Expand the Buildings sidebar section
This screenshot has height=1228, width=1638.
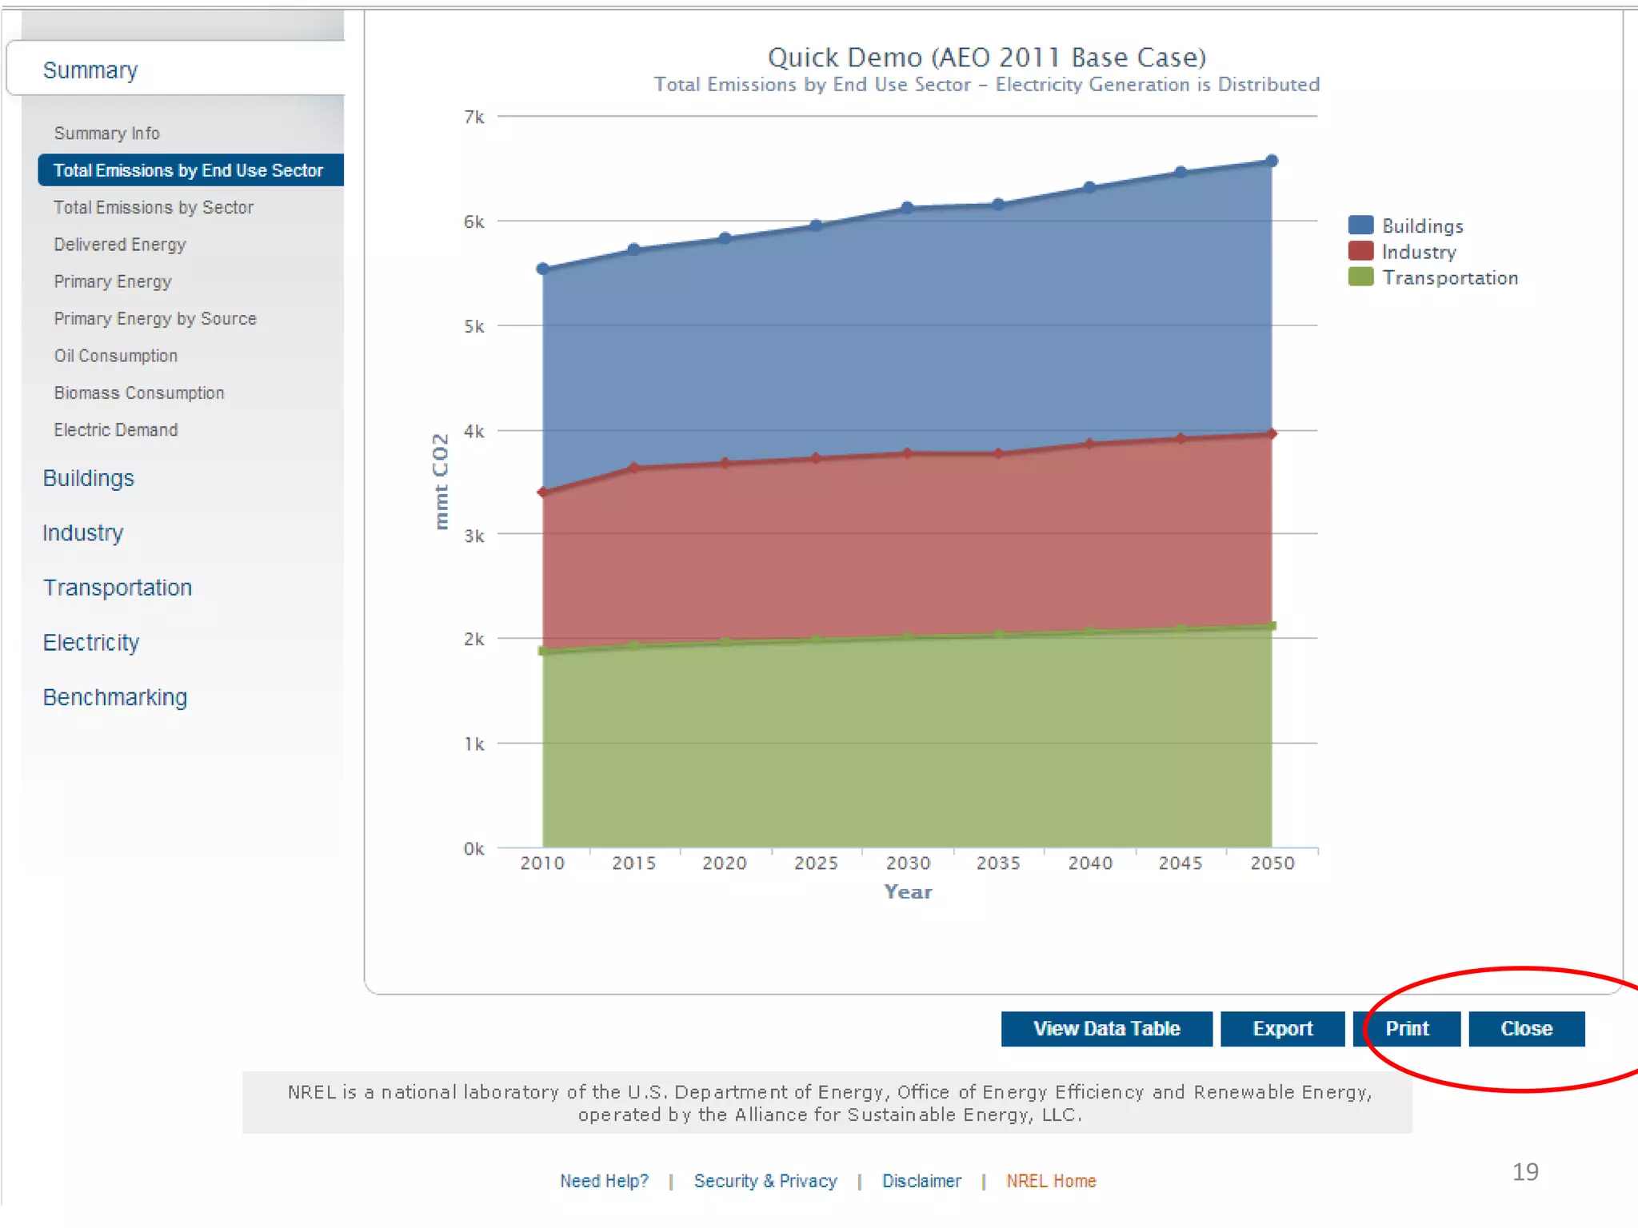(x=89, y=478)
